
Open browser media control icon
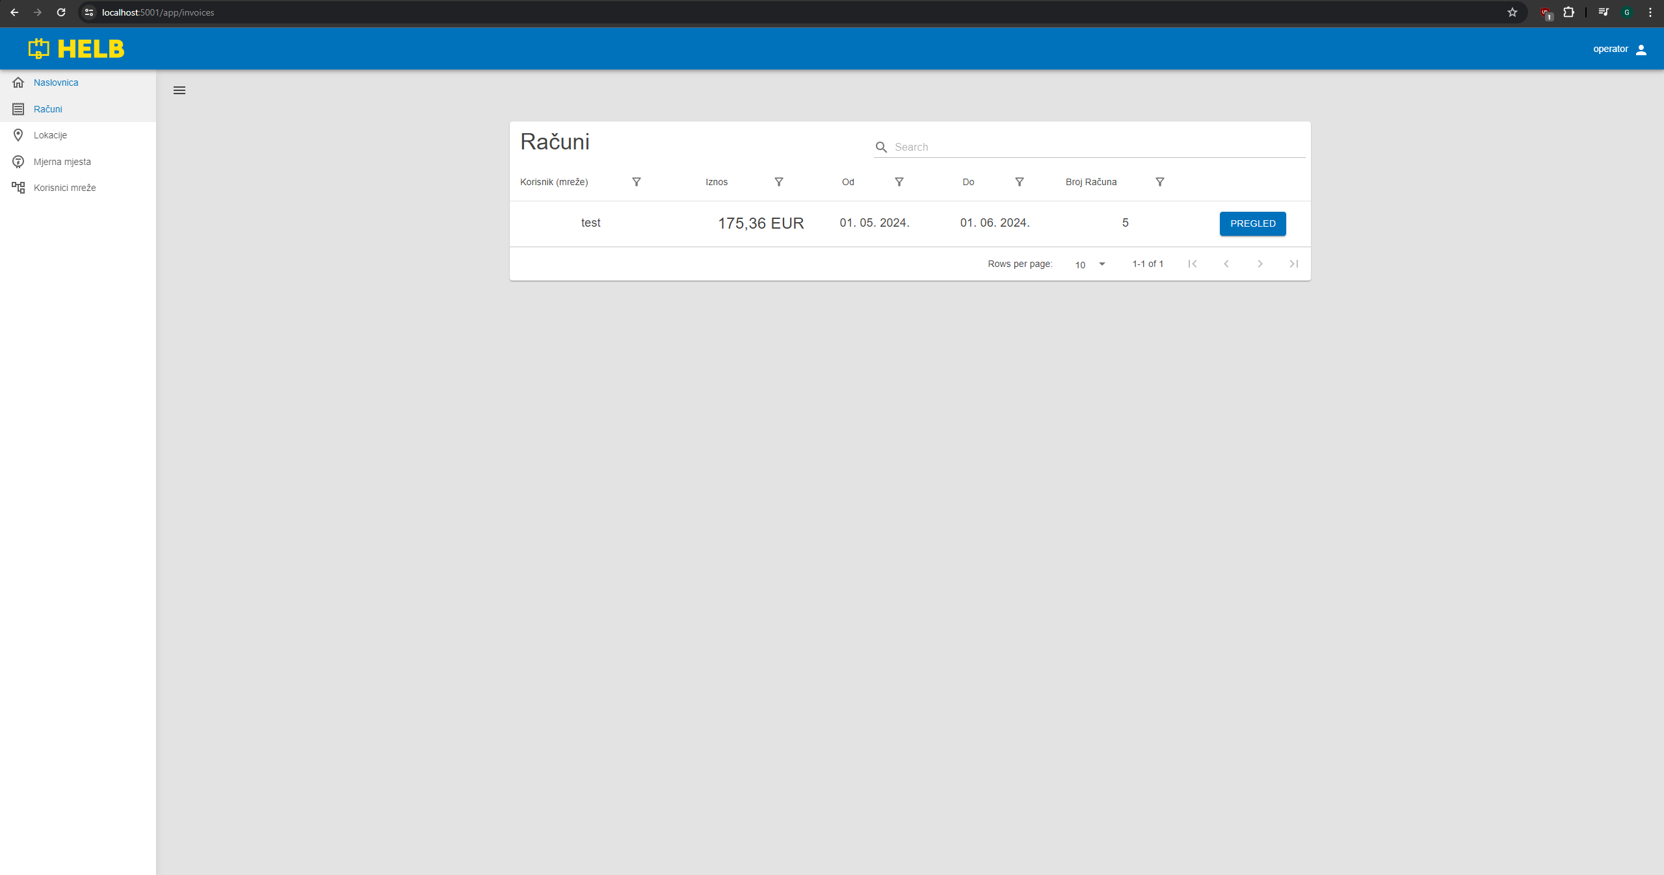click(1604, 12)
